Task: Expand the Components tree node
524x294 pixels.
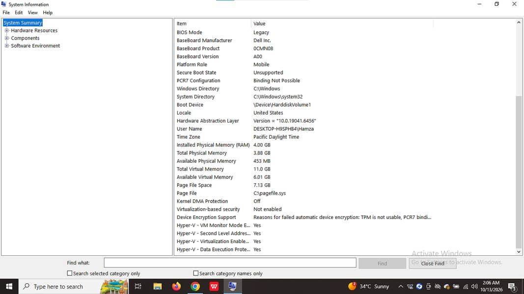Action: [x=7, y=38]
